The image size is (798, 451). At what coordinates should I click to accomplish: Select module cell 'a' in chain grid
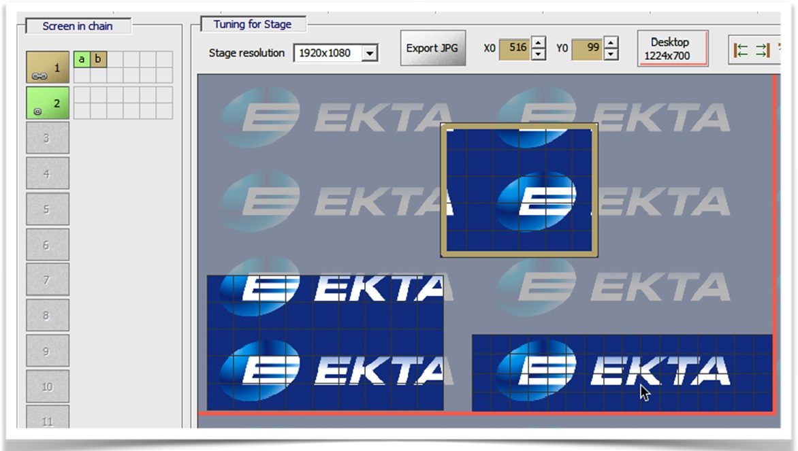point(82,59)
